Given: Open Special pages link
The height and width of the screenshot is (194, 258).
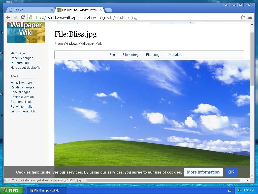Looking at the screenshot, I should (20, 92).
